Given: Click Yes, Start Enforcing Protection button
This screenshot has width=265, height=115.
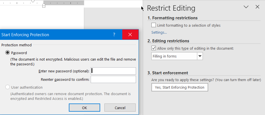Looking at the screenshot, I should [x=180, y=88].
